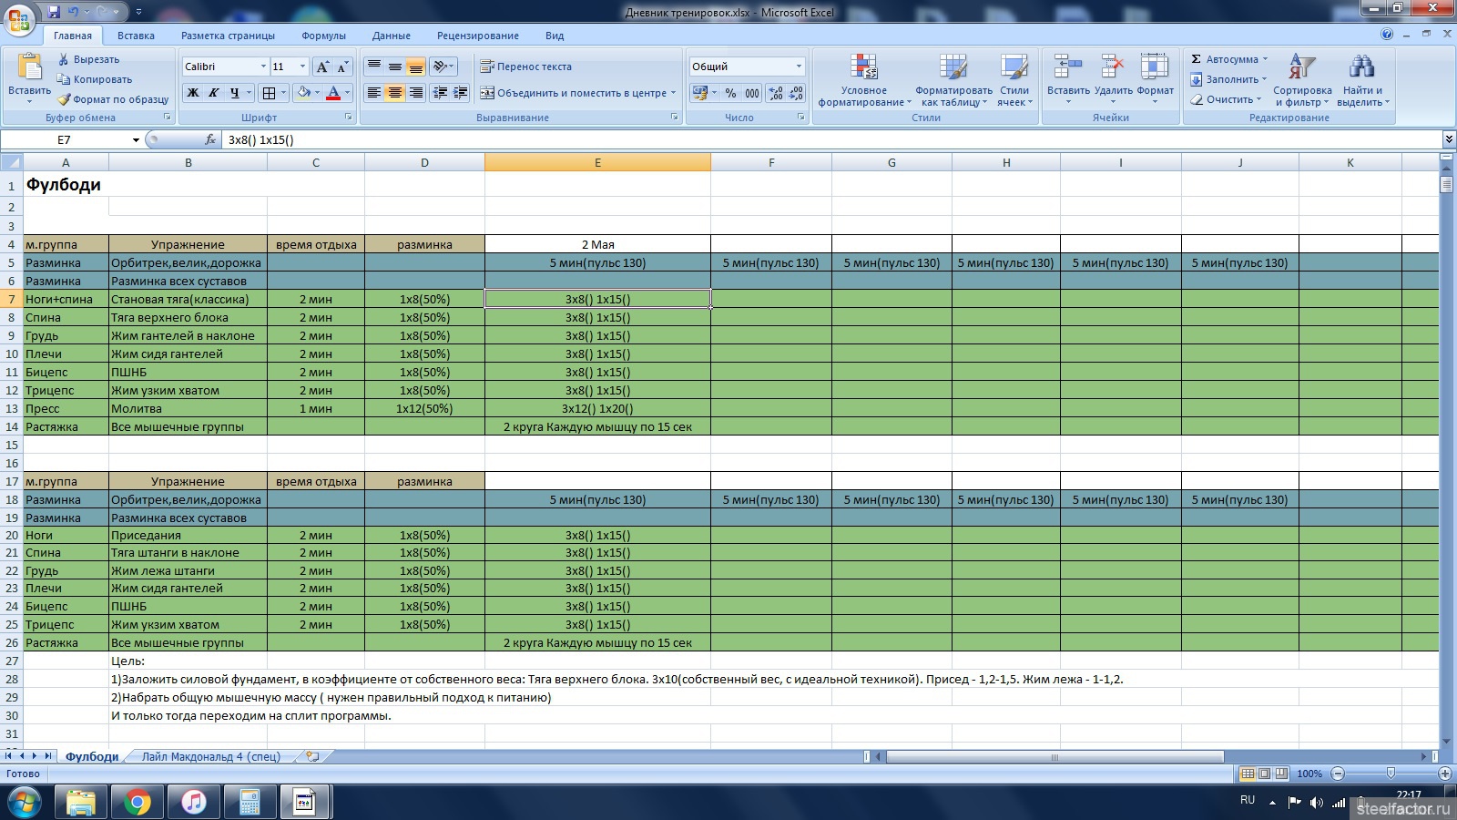1457x820 pixels.
Task: Open Форматировать как таблицу gallery
Action: pyautogui.click(x=953, y=80)
